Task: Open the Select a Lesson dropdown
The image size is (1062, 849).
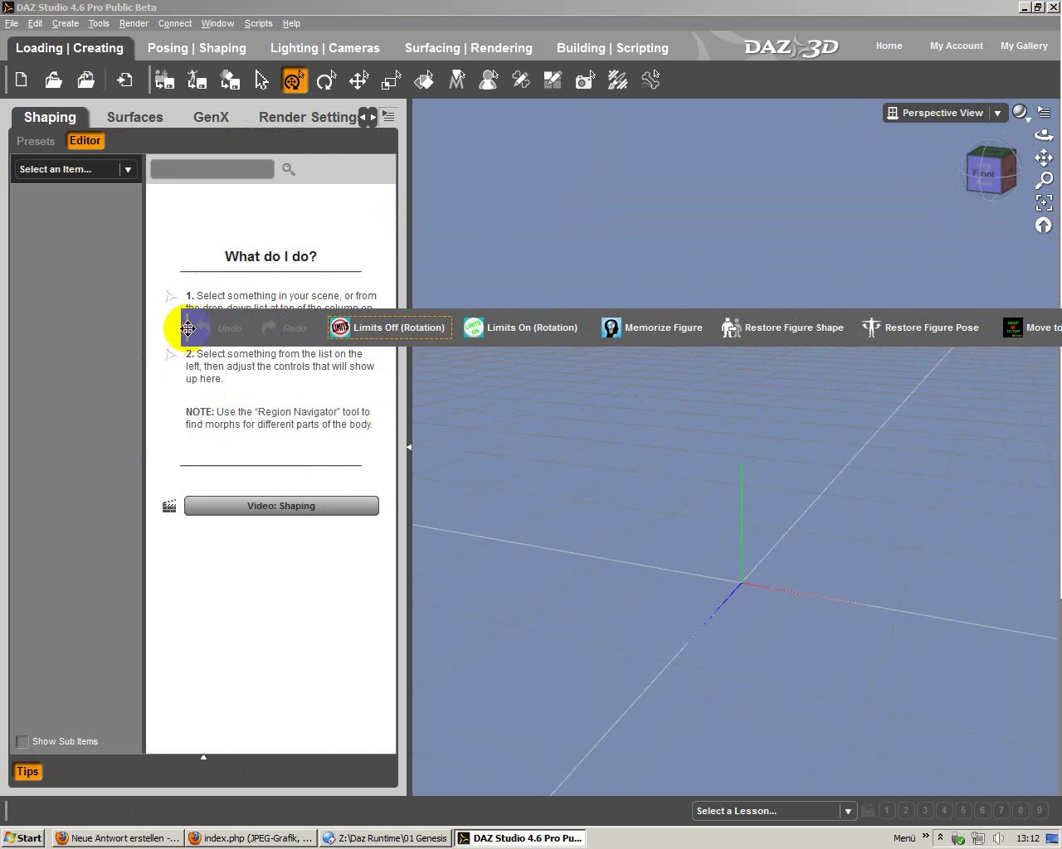Action: 774,811
